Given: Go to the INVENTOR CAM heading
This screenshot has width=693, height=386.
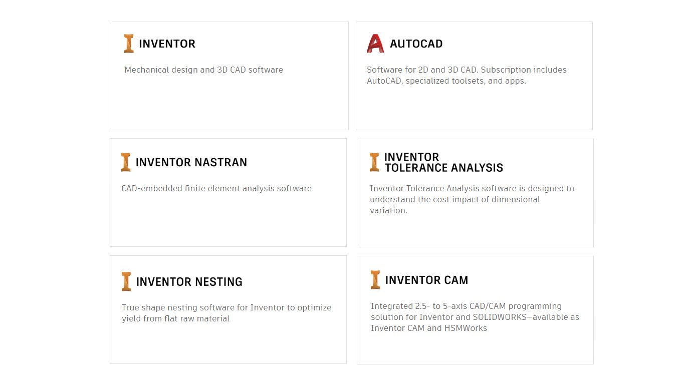Looking at the screenshot, I should click(x=426, y=280).
